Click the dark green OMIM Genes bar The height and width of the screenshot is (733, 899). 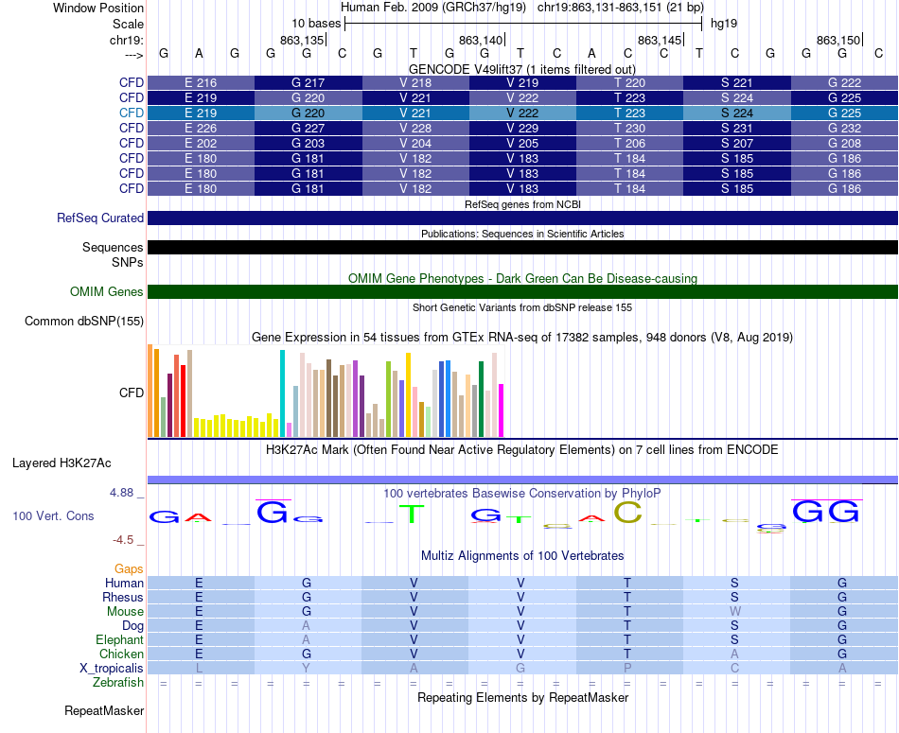tap(522, 291)
